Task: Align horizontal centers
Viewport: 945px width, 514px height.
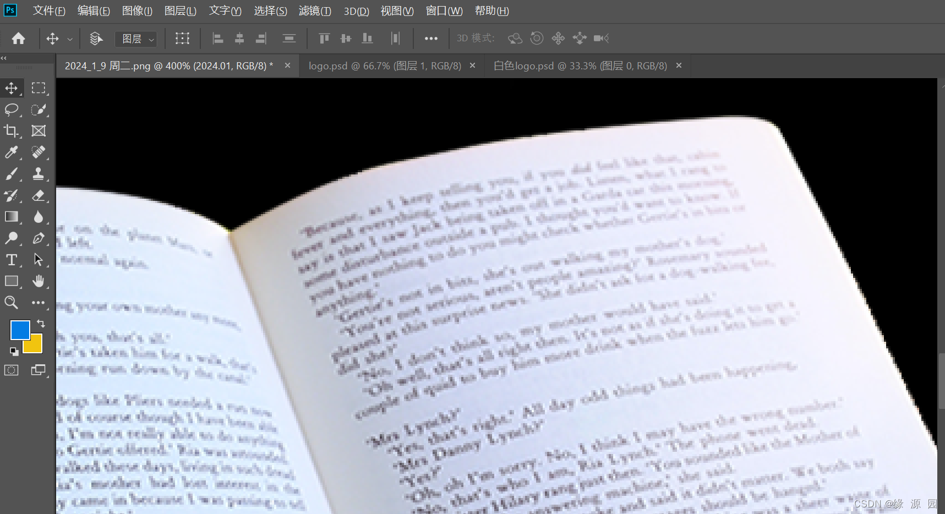Action: 239,39
